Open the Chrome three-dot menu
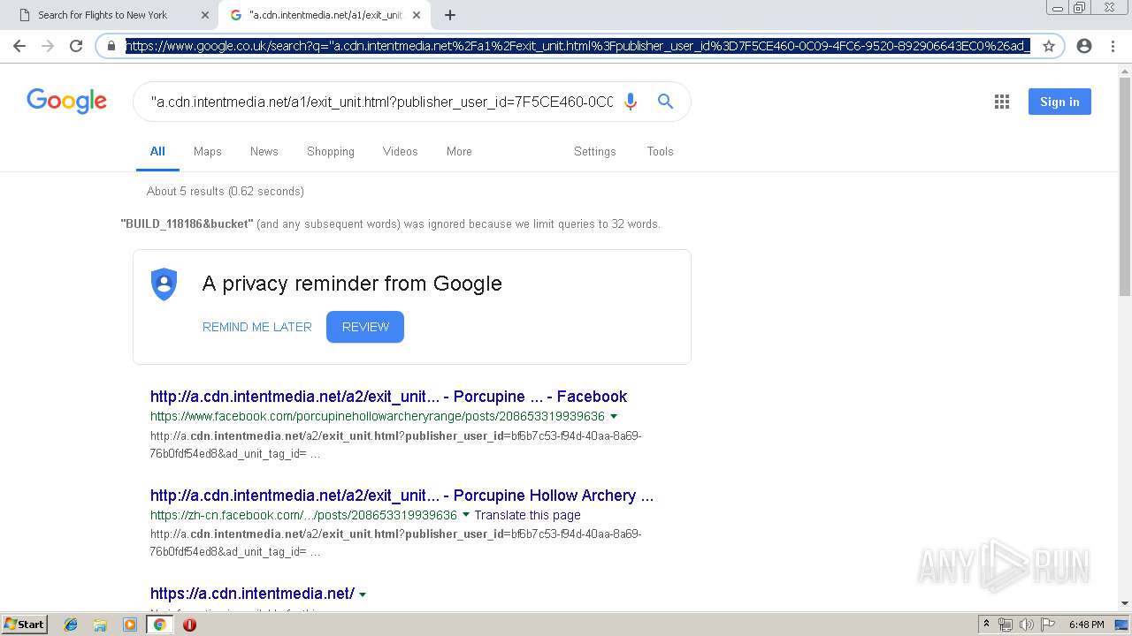The height and width of the screenshot is (636, 1132). 1113,46
